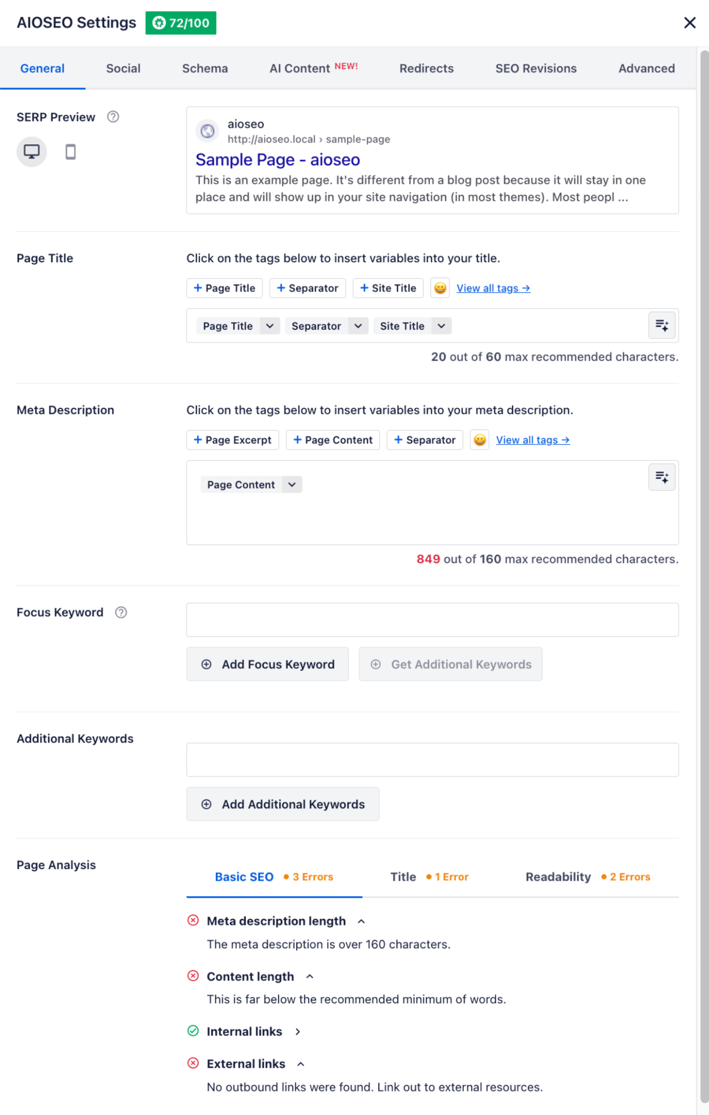The image size is (709, 1115).
Task: Click View all tags link for Meta Description
Action: click(533, 440)
